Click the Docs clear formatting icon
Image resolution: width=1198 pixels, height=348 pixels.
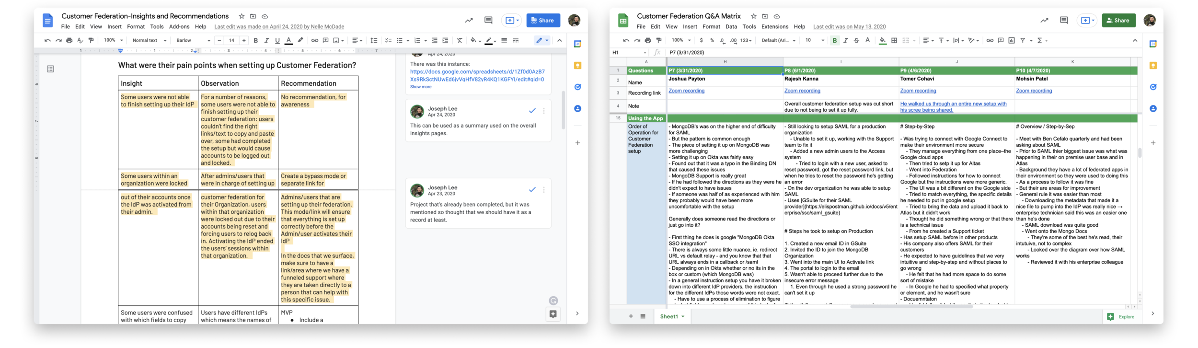(459, 40)
